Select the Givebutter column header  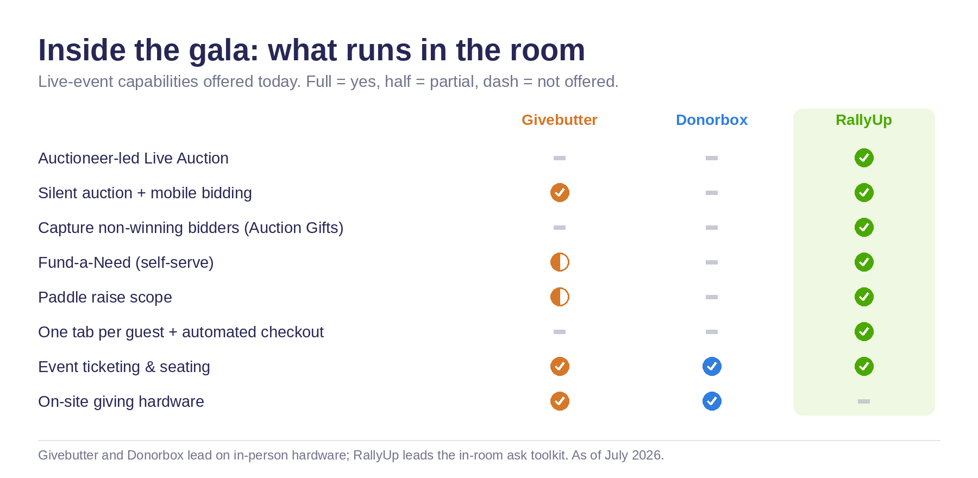pos(560,120)
